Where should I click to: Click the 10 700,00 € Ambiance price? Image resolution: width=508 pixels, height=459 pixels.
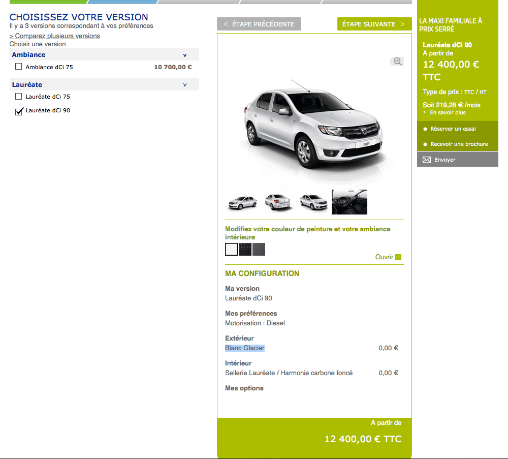(x=173, y=67)
